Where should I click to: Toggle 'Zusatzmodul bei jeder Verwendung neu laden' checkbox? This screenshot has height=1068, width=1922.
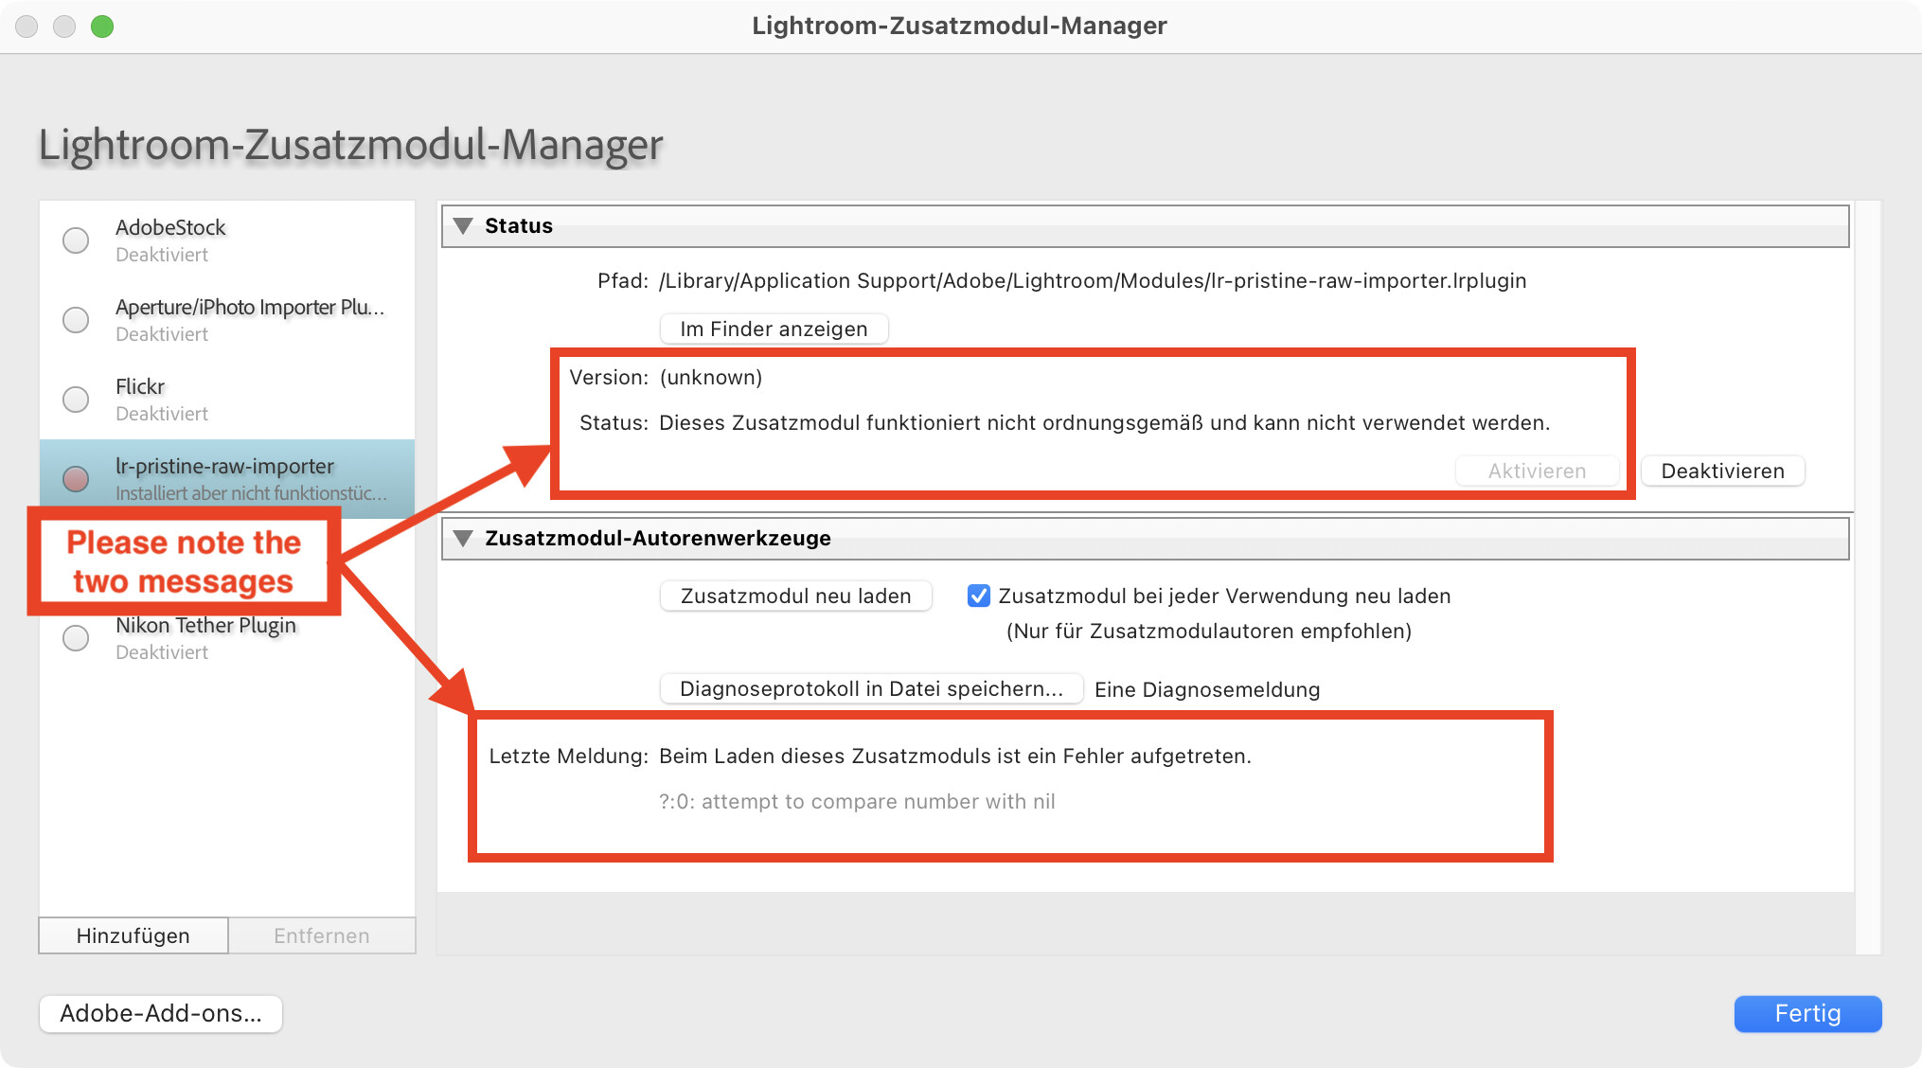pos(979,596)
